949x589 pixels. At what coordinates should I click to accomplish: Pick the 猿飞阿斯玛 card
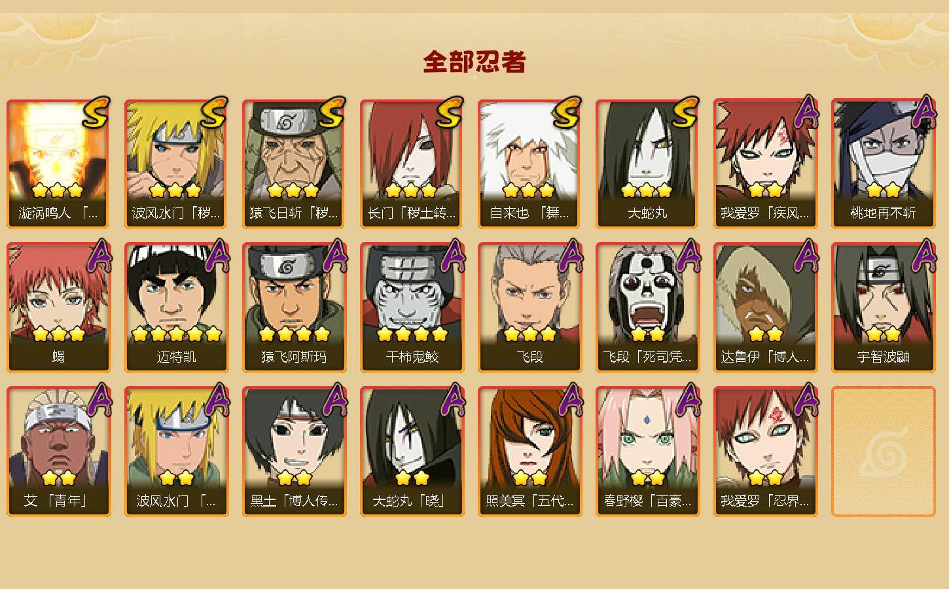tap(294, 308)
